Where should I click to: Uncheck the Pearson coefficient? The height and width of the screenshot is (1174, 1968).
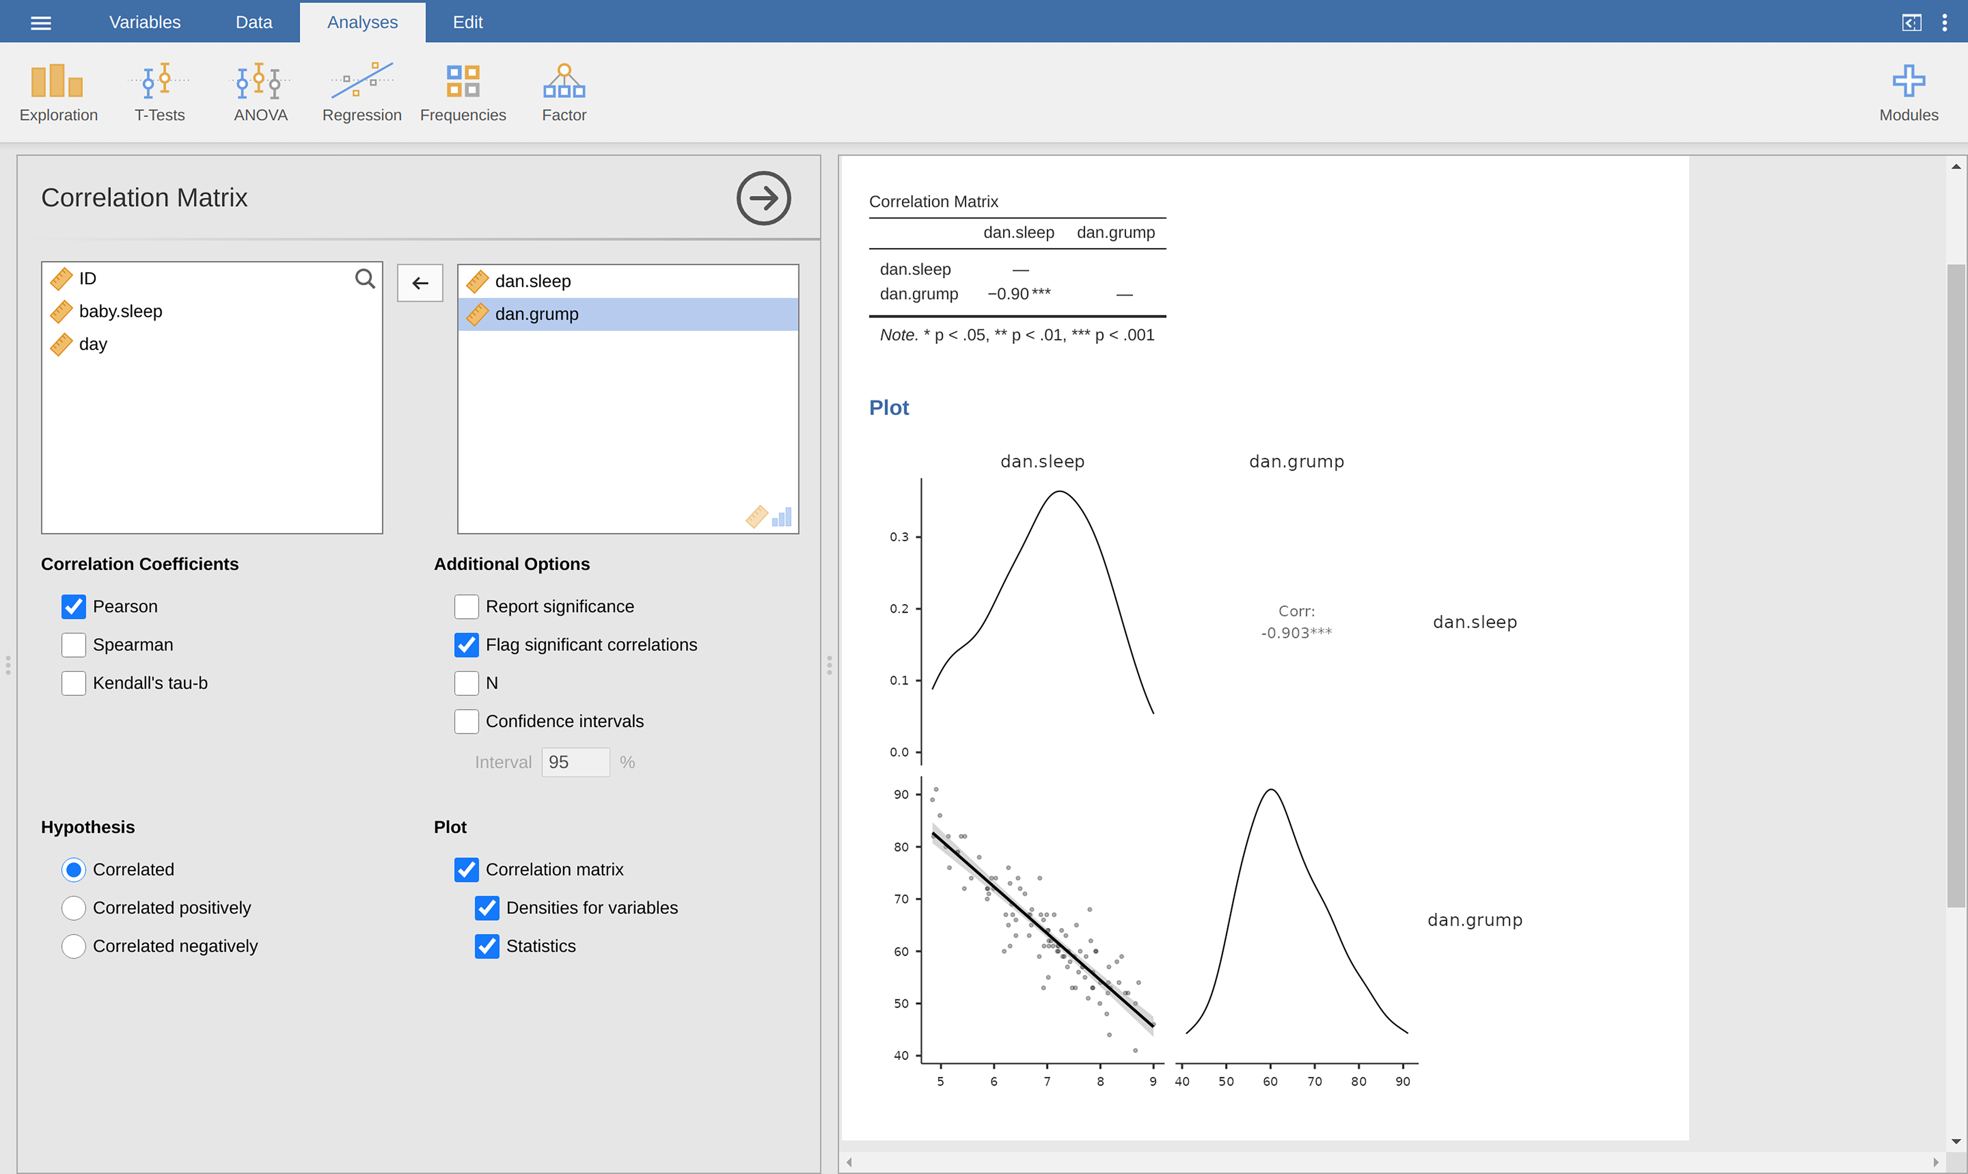73,607
